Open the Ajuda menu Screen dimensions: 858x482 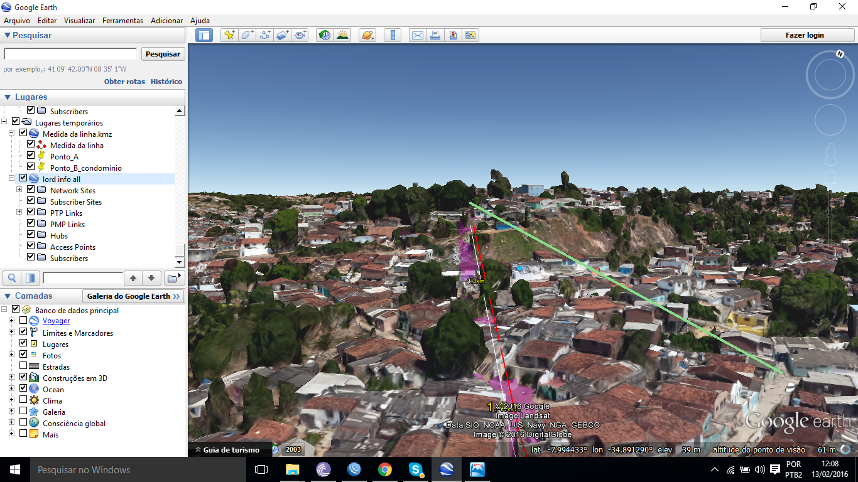[200, 21]
